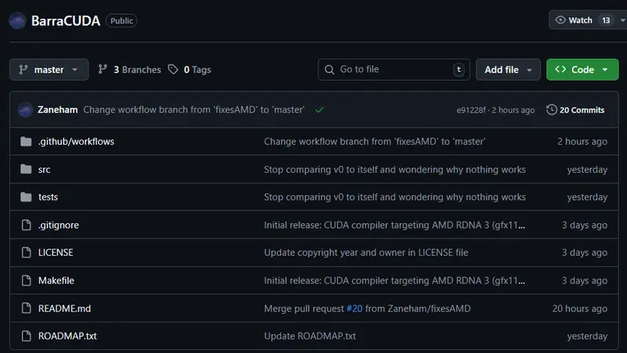This screenshot has width=627, height=353.
Task: Click the README.md file icon
Action: tap(25, 308)
